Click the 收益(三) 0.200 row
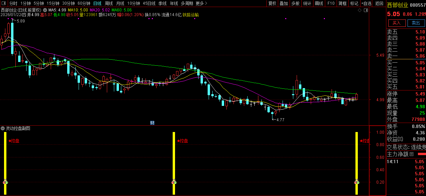The image size is (426, 196). (x=406, y=139)
